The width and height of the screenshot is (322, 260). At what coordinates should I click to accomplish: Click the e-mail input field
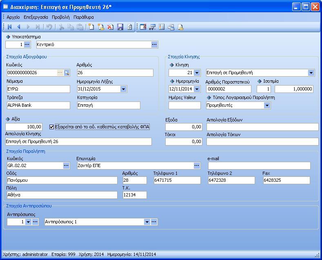[x=259, y=165]
